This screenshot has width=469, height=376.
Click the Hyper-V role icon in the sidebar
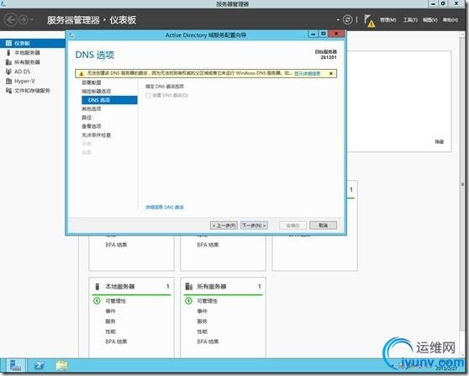click(x=8, y=81)
